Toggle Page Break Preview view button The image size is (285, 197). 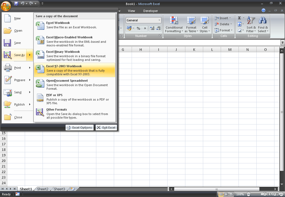click(x=231, y=194)
